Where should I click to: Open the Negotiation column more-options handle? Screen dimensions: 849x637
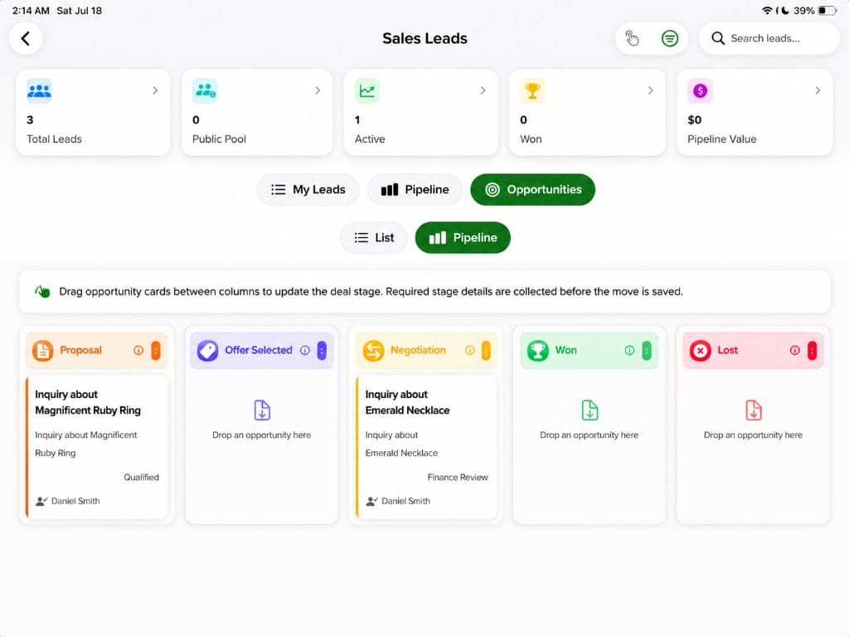pos(486,351)
